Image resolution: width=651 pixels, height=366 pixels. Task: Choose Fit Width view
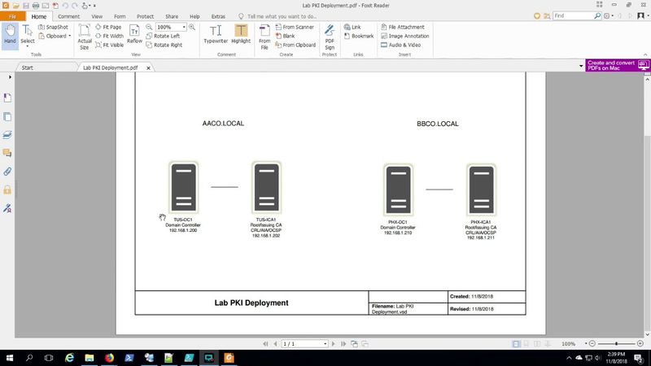click(x=110, y=36)
